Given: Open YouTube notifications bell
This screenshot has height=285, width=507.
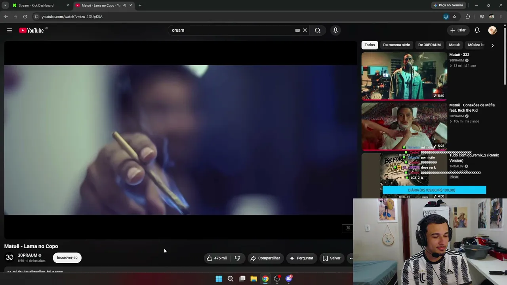Looking at the screenshot, I should point(477,30).
